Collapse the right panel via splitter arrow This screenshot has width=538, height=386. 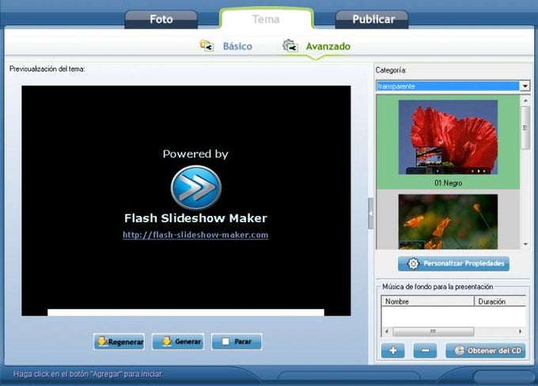point(370,213)
